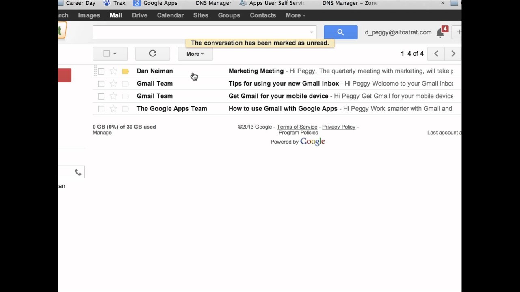The width and height of the screenshot is (520, 292).
Task: Go to the next page of messages
Action: coord(453,54)
